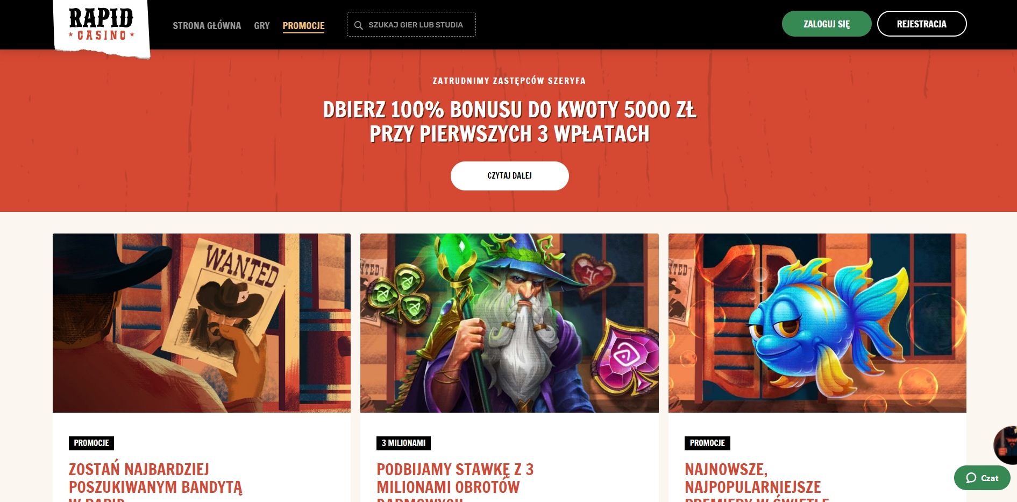This screenshot has width=1017, height=502.
Task: Click the 3 Milionami tag label
Action: 403,443
